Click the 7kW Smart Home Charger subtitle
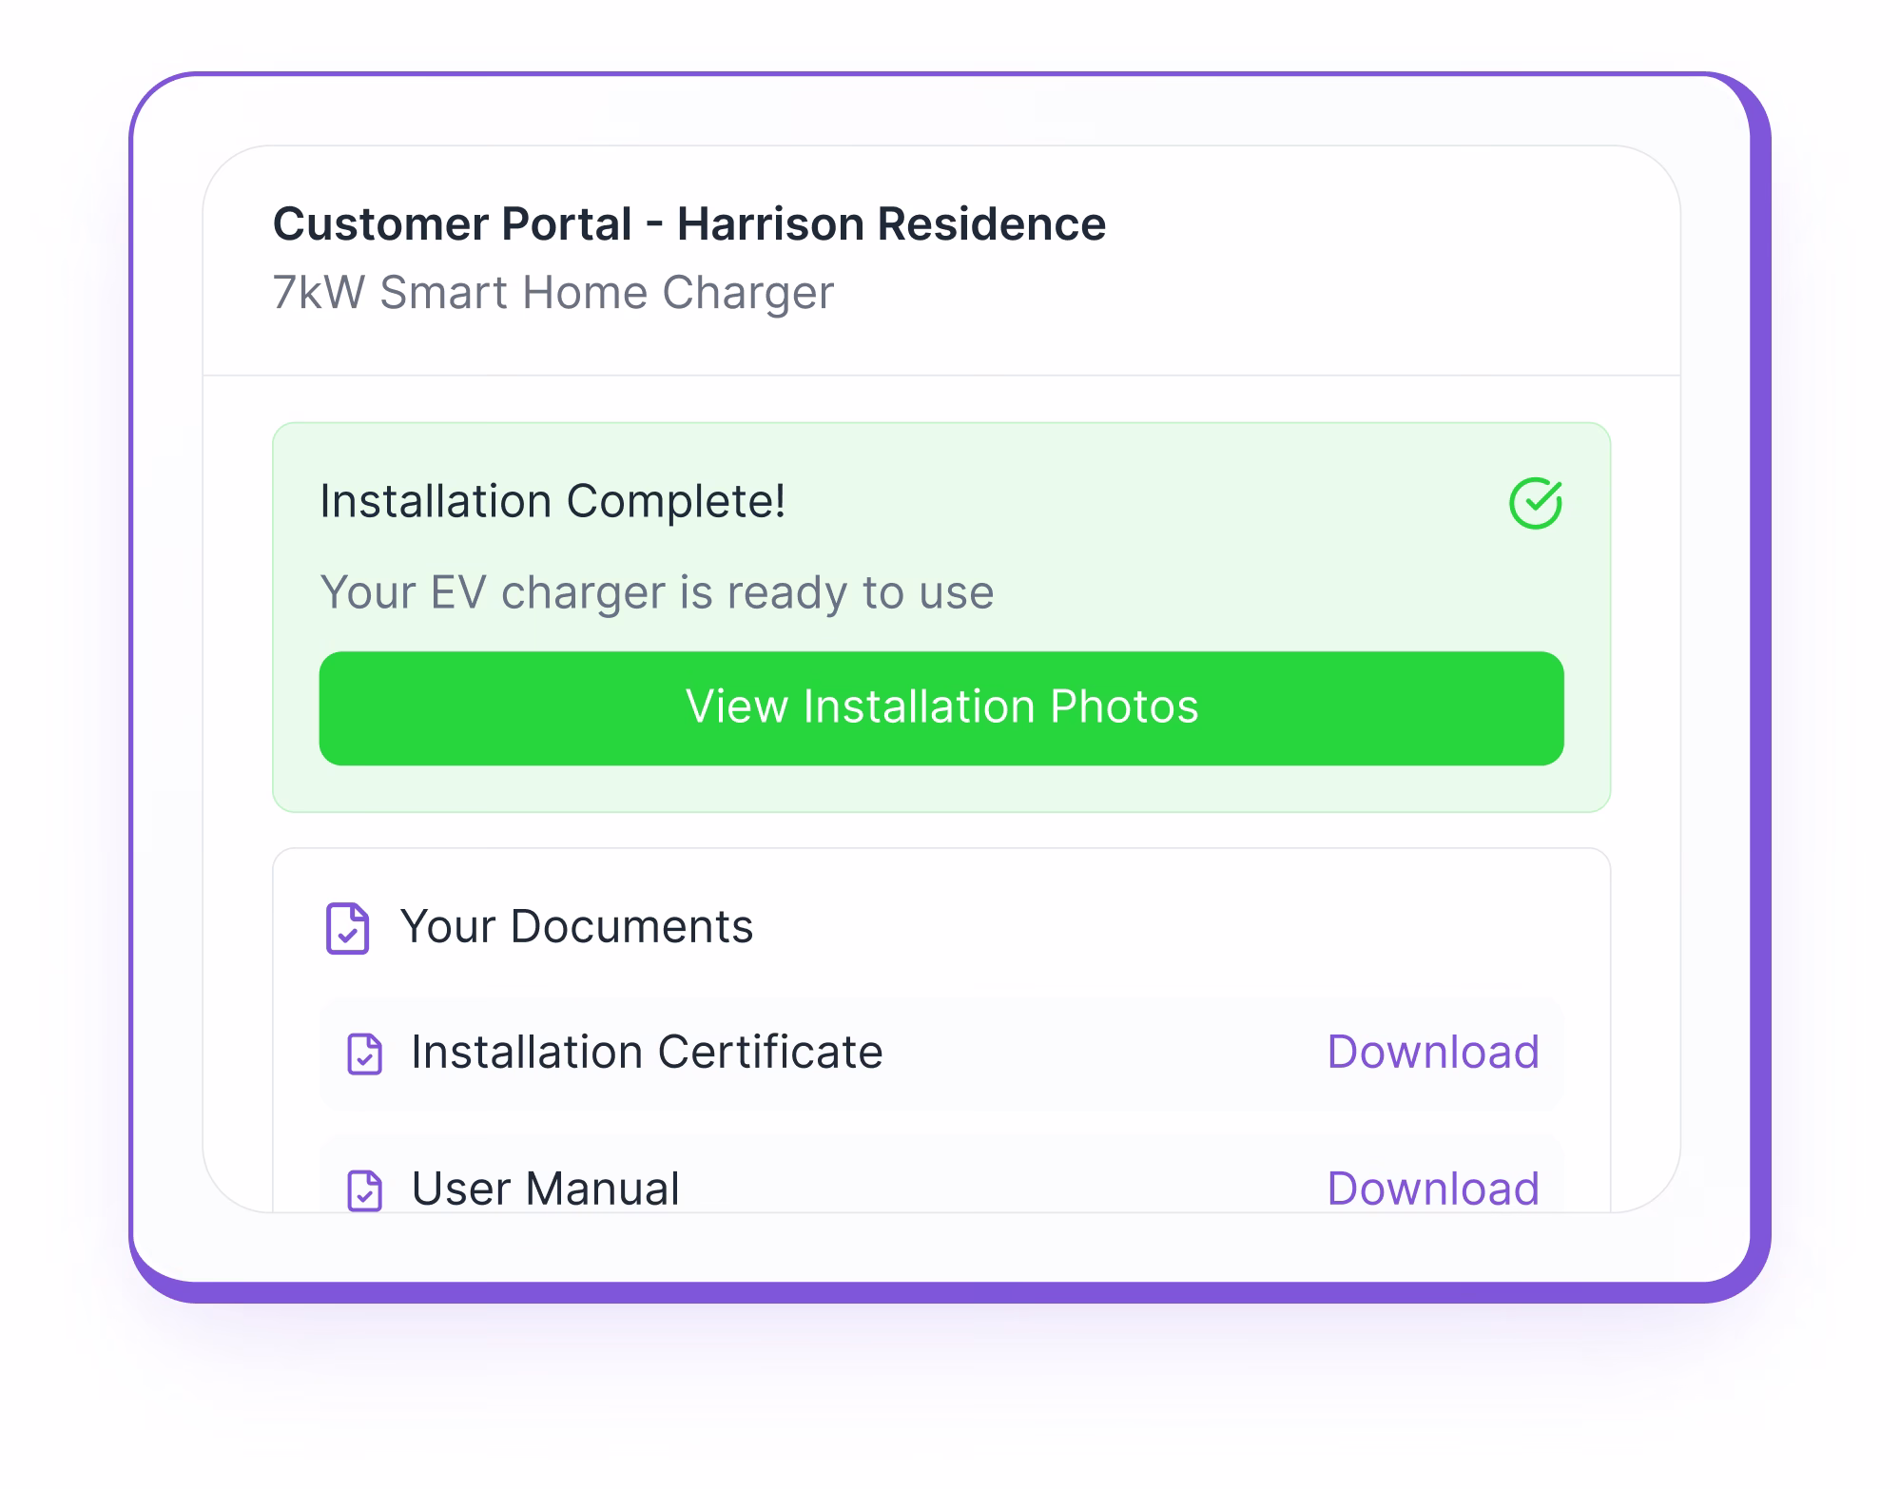 click(553, 293)
